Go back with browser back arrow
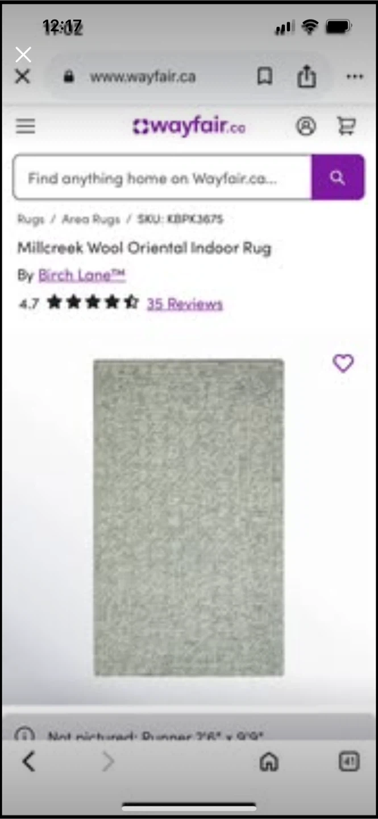The image size is (378, 819). pos(28,762)
